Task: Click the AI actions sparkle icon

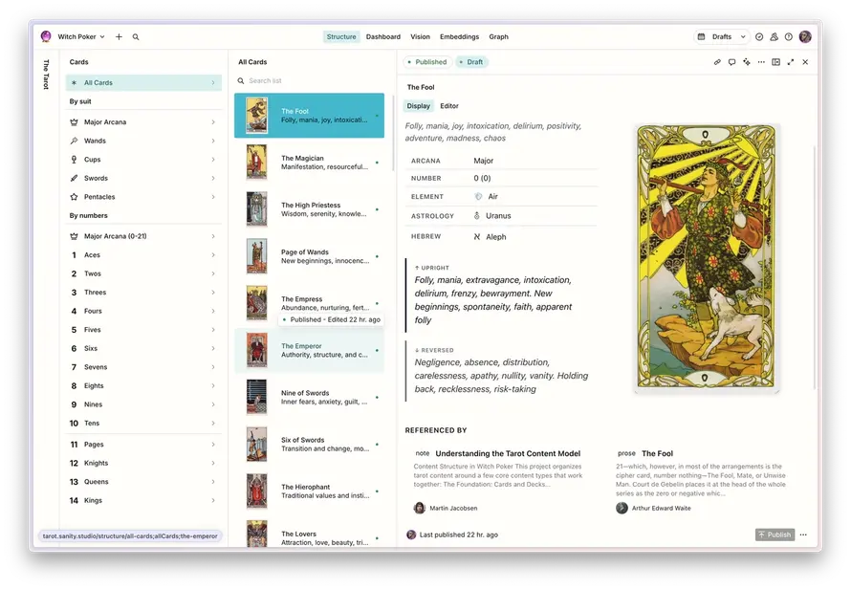Action: [x=747, y=62]
